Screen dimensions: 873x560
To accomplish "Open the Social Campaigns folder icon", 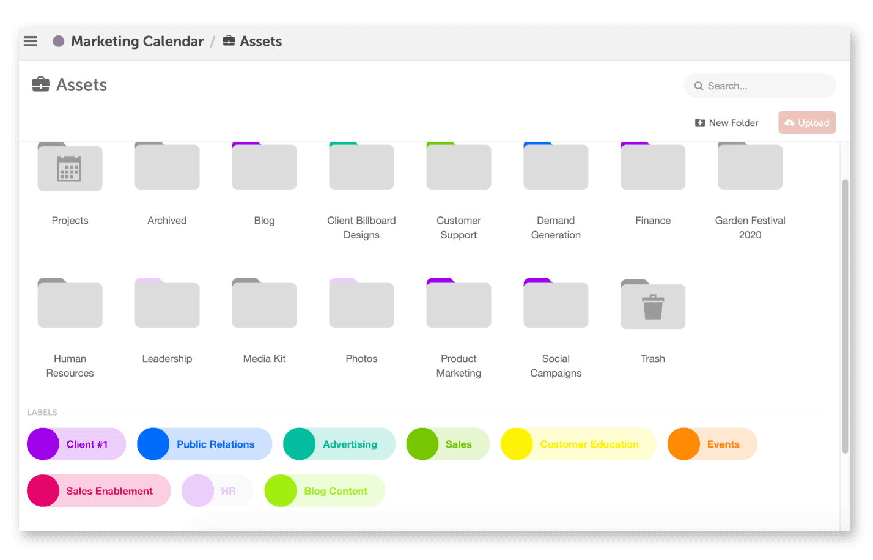I will point(556,303).
